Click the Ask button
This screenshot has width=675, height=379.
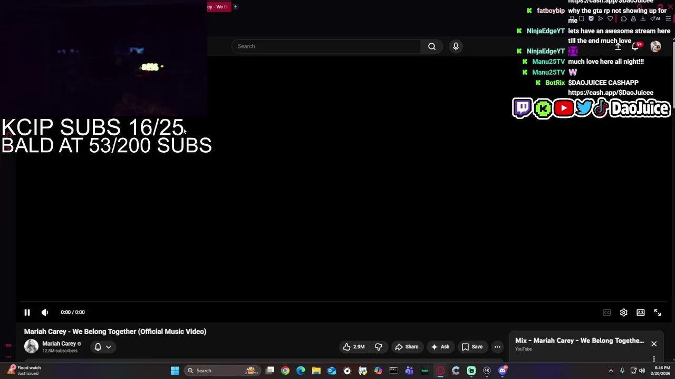[x=440, y=346]
